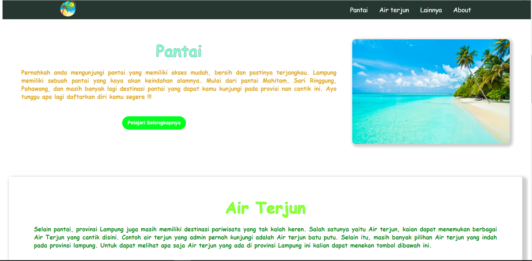Navigate to the Air terjun section
The height and width of the screenshot is (261, 532).
pyautogui.click(x=394, y=10)
